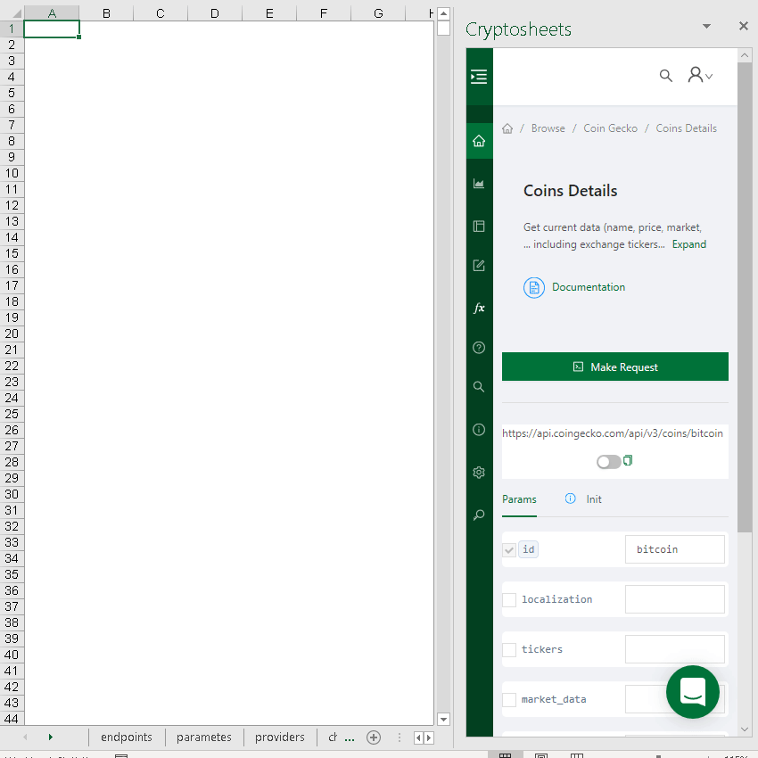Open the Cryptosheets task pane options dropdown

click(706, 26)
